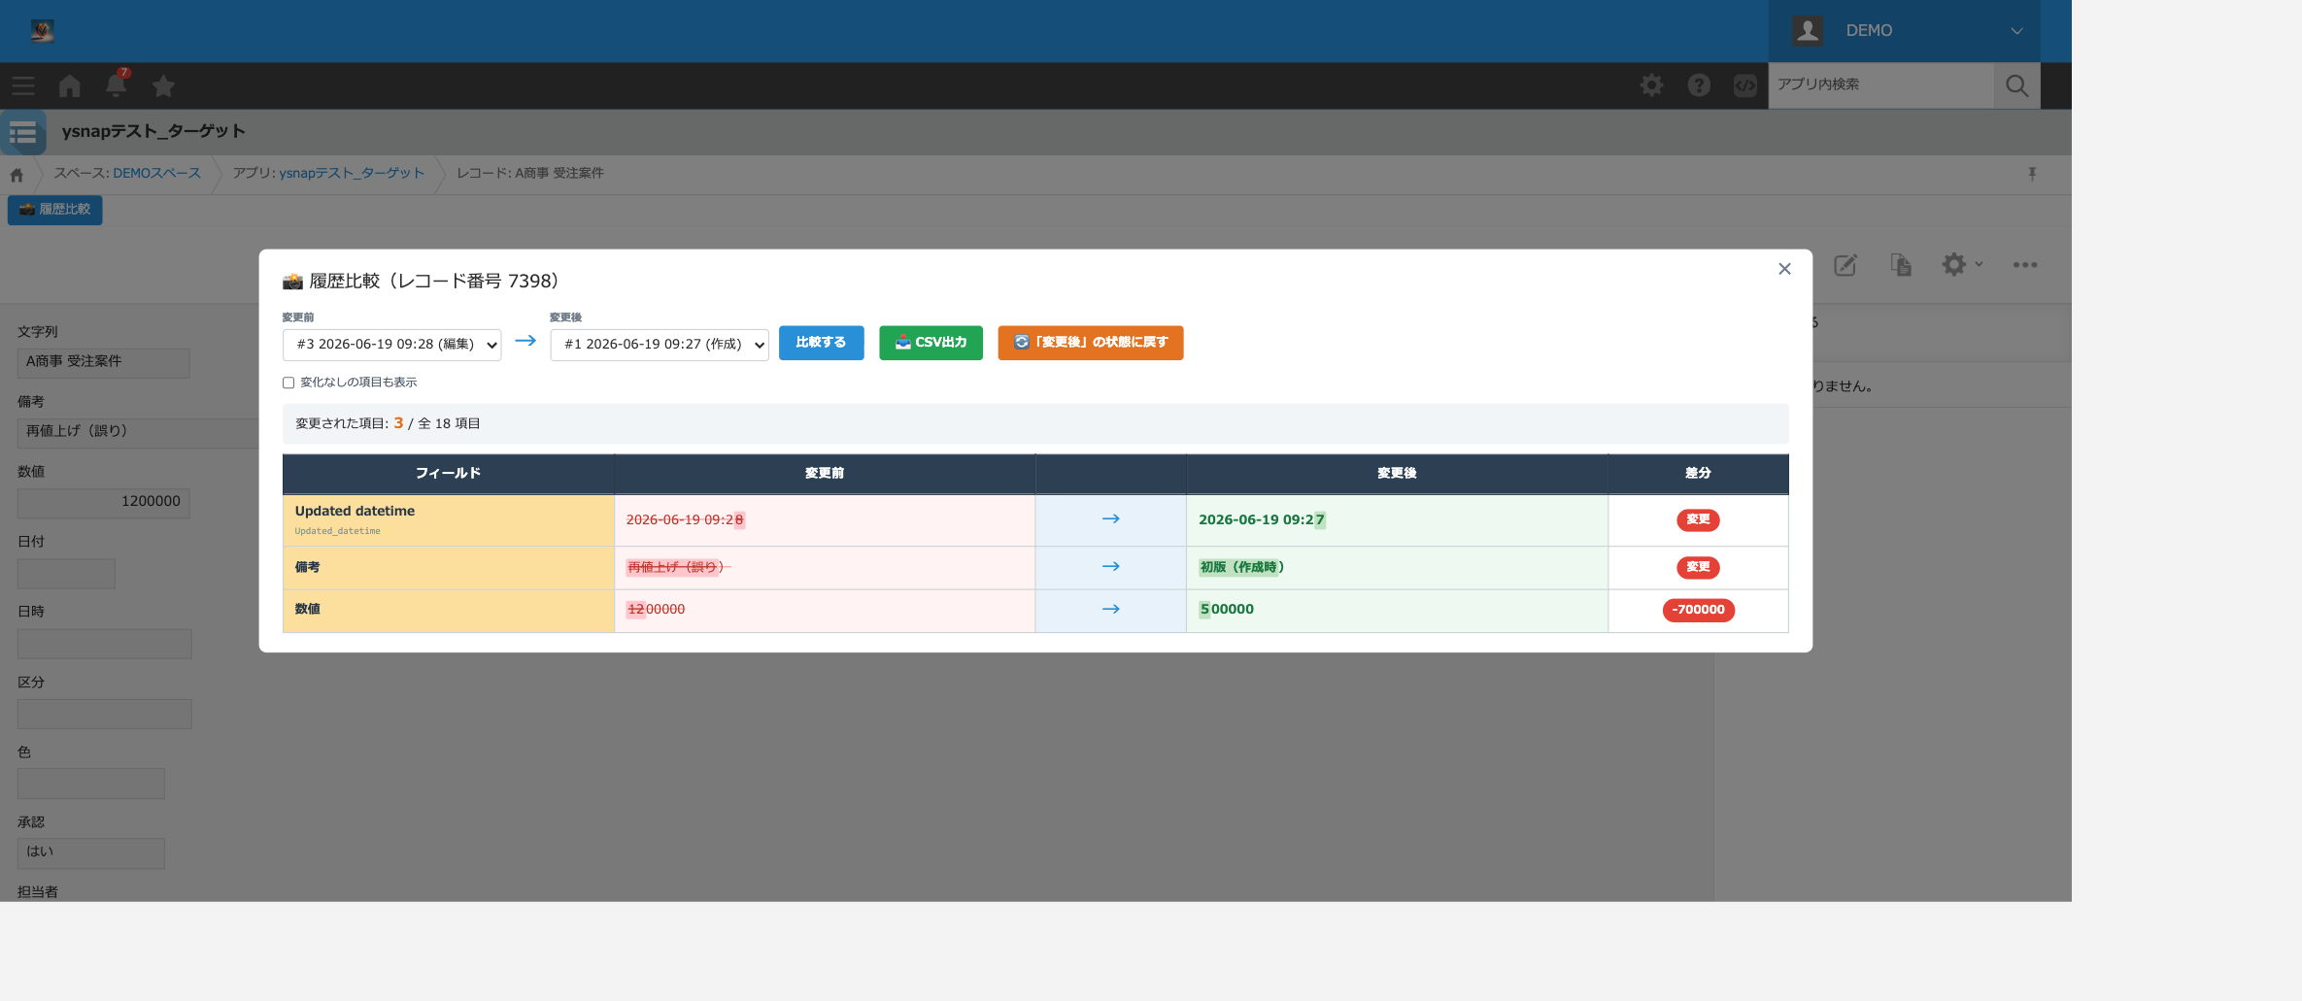Open the notifications bell icon
The height and width of the screenshot is (1001, 2302).
coord(116,84)
